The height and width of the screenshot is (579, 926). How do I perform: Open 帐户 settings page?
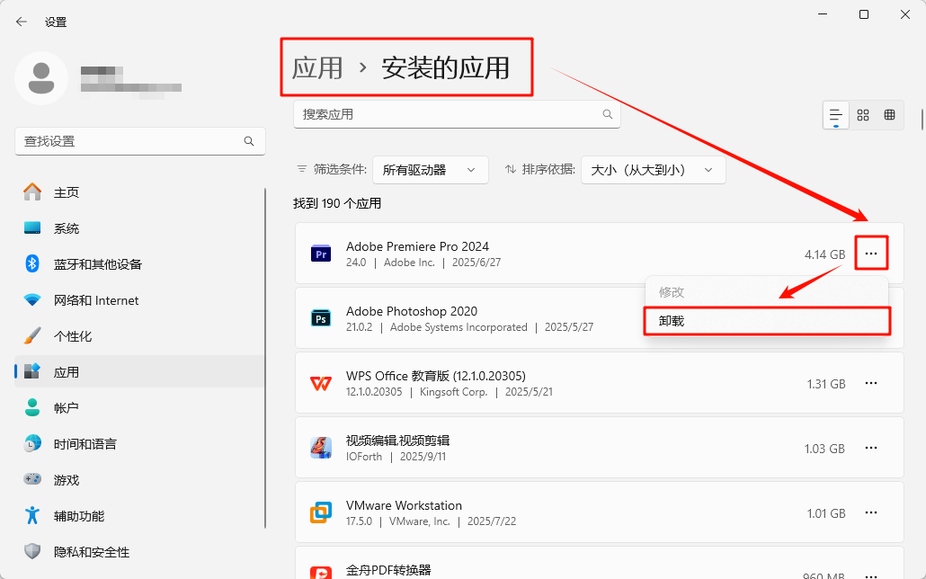pyautogui.click(x=140, y=407)
